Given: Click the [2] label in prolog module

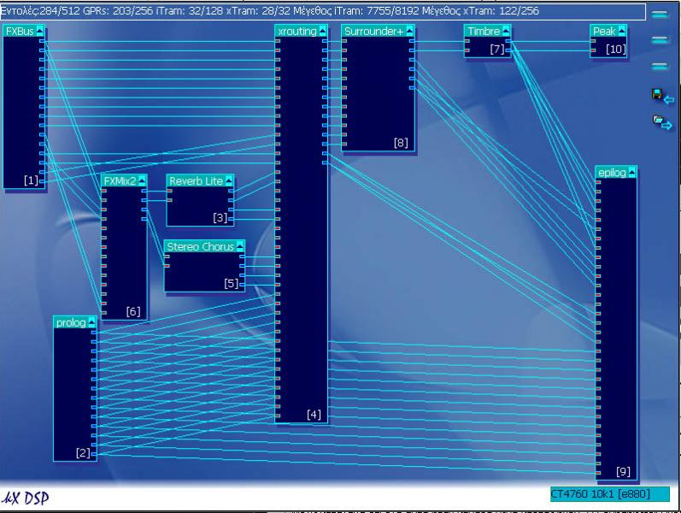Looking at the screenshot, I should (83, 453).
